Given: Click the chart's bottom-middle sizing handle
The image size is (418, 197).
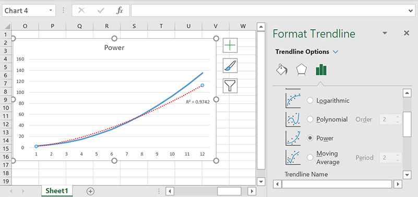Looking at the screenshot, I should click(114, 160).
